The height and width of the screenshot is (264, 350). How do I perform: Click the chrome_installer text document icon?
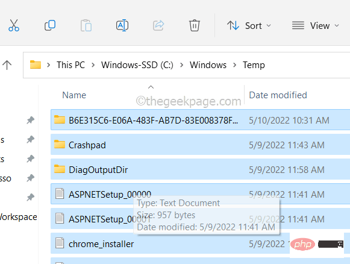click(60, 243)
